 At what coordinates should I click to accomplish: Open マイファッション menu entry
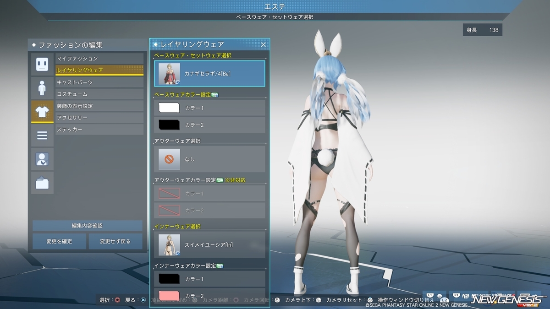tap(99, 59)
